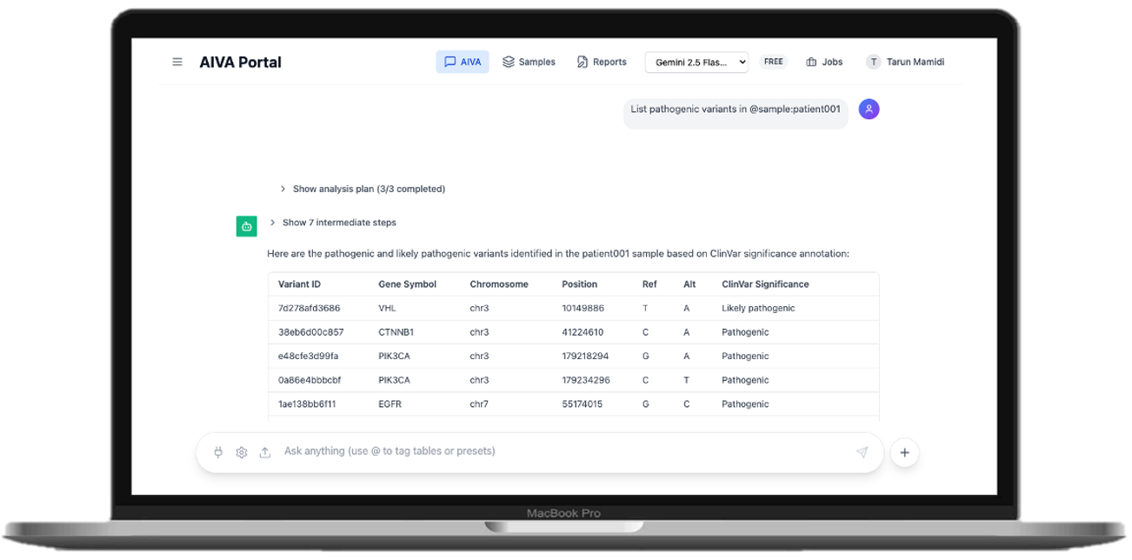Show the 7 intermediate steps
The width and height of the screenshot is (1132, 560).
[338, 223]
